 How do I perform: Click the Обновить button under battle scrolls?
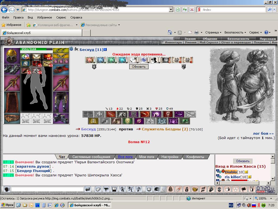click(139, 67)
